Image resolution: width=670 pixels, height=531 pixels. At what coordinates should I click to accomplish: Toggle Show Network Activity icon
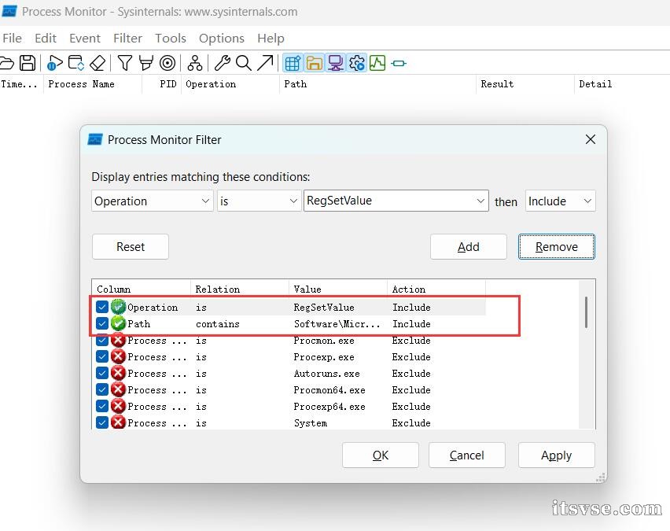coord(336,63)
